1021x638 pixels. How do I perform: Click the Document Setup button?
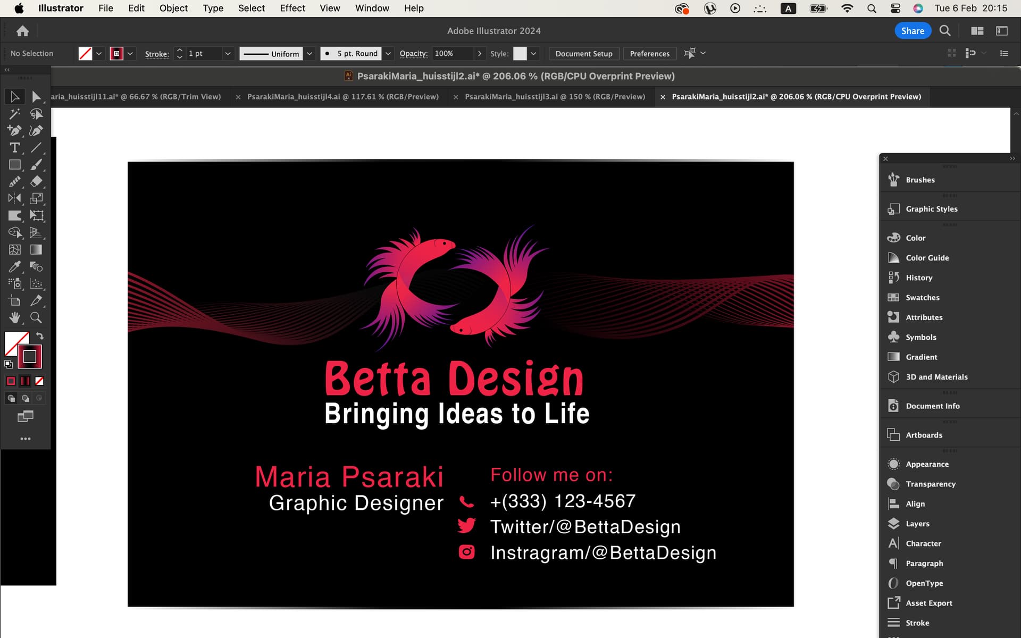click(x=584, y=54)
